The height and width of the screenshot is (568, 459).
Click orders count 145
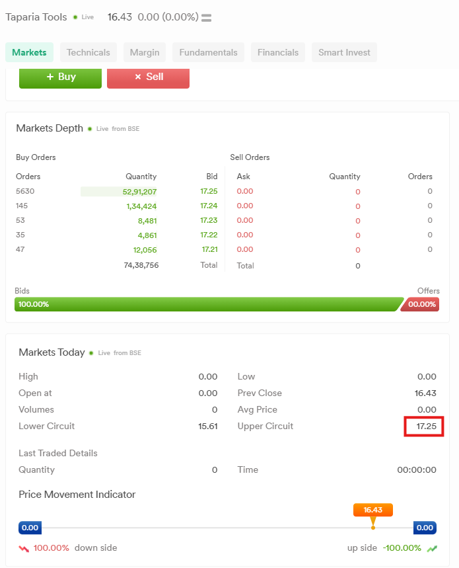[x=22, y=206]
